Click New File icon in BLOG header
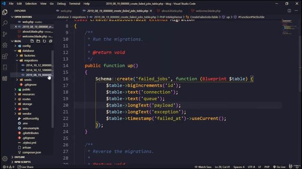 point(32,41)
